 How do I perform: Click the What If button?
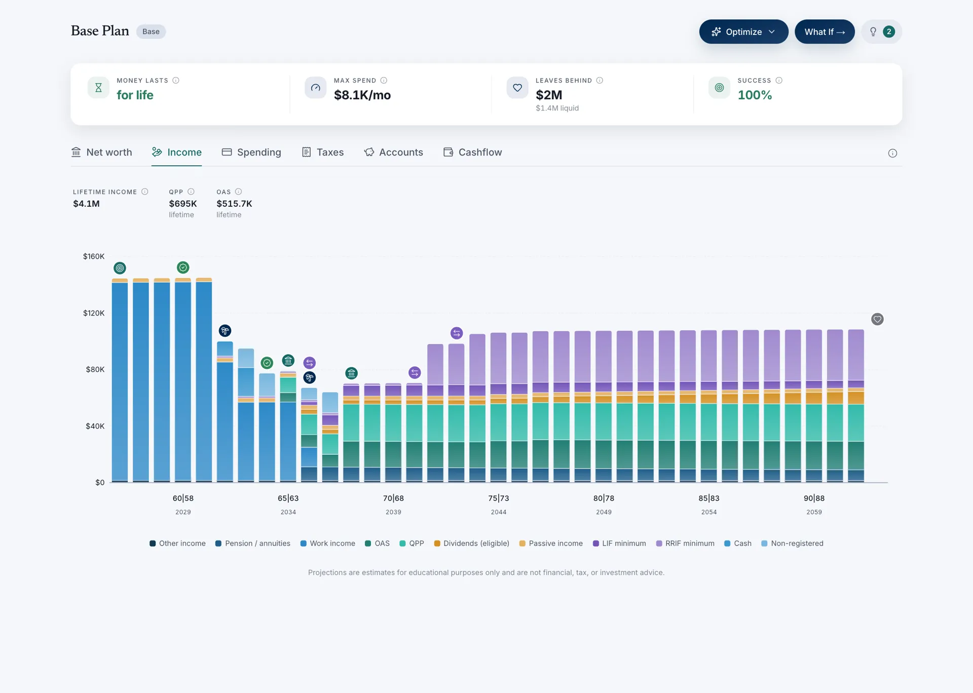(x=825, y=31)
